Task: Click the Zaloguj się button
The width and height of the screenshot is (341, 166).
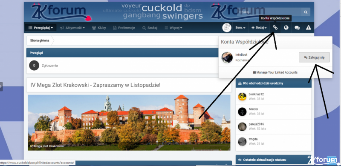Action: pos(314,57)
